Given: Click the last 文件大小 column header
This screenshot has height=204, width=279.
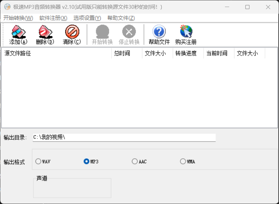Looking at the screenshot, I should 250,53.
